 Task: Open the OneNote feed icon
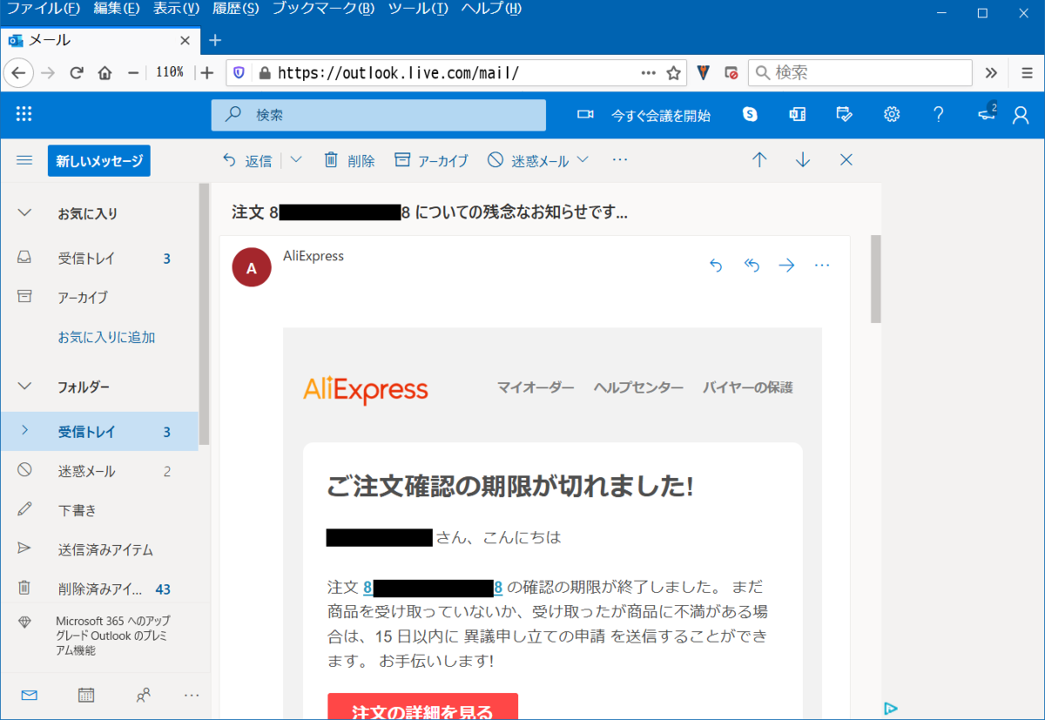(x=797, y=114)
